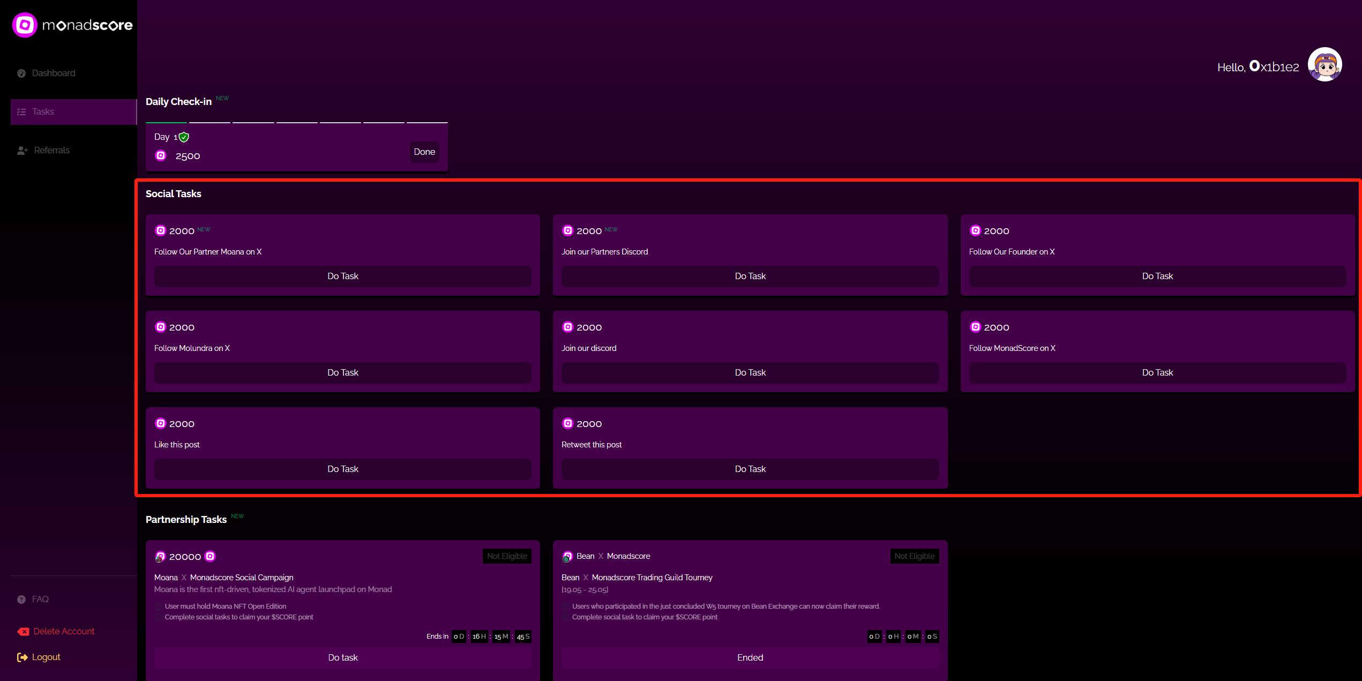Image resolution: width=1362 pixels, height=681 pixels.
Task: Click coin icon on Retweet this post card
Action: [567, 423]
